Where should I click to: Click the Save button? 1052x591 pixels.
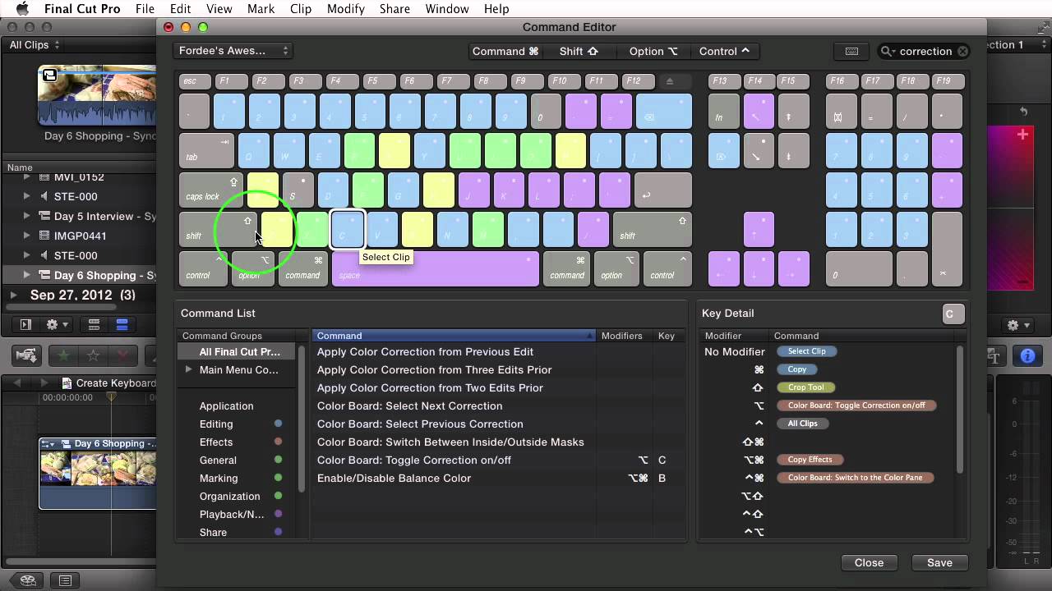coord(939,562)
